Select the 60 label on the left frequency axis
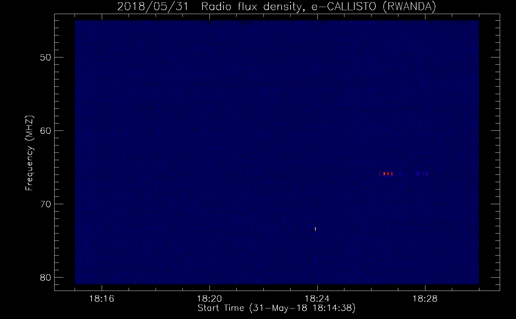The height and width of the screenshot is (319, 516). [46, 131]
